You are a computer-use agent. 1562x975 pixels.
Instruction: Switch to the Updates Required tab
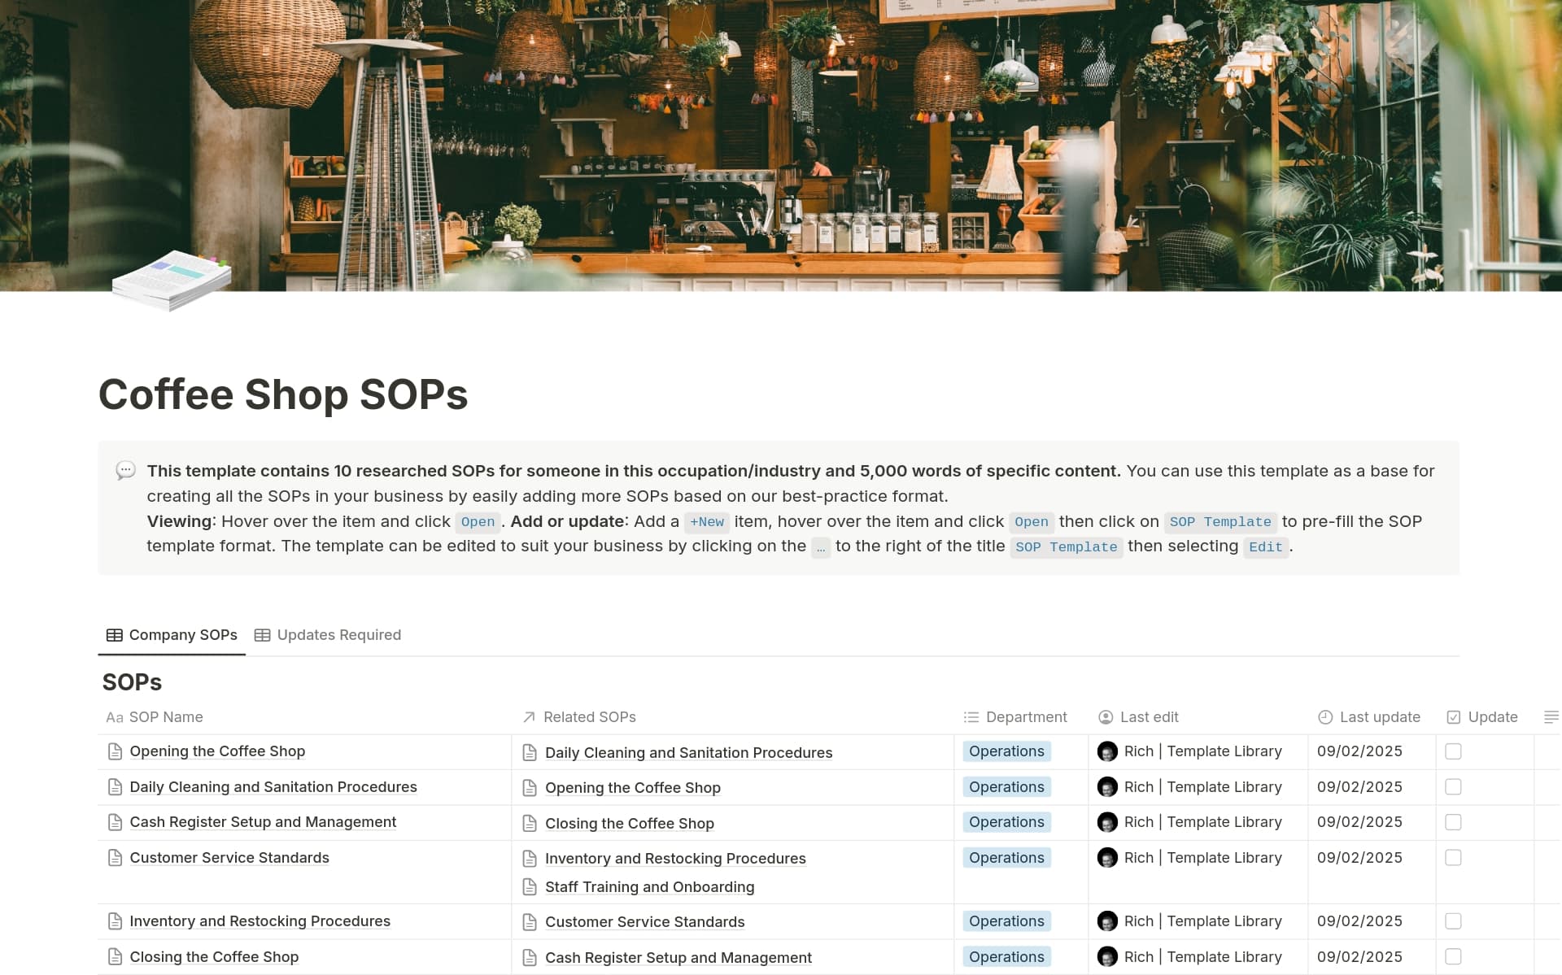point(338,635)
